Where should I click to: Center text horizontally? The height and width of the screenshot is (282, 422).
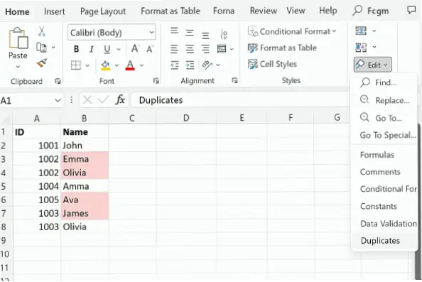[x=190, y=49]
